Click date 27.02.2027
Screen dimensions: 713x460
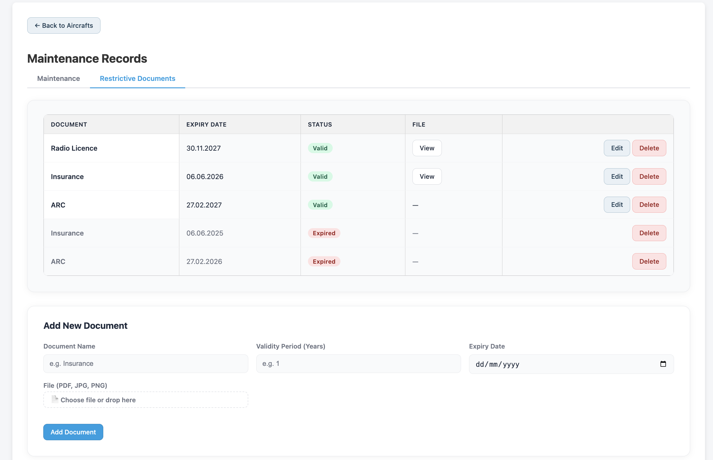[204, 205]
